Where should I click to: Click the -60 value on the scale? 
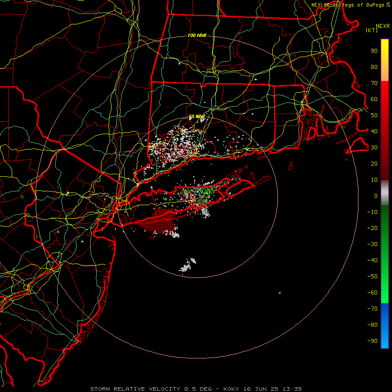tap(372, 293)
